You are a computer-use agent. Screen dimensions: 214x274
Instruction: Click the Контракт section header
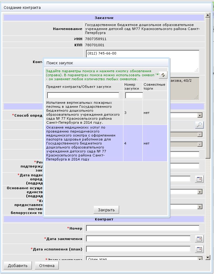click(104, 219)
